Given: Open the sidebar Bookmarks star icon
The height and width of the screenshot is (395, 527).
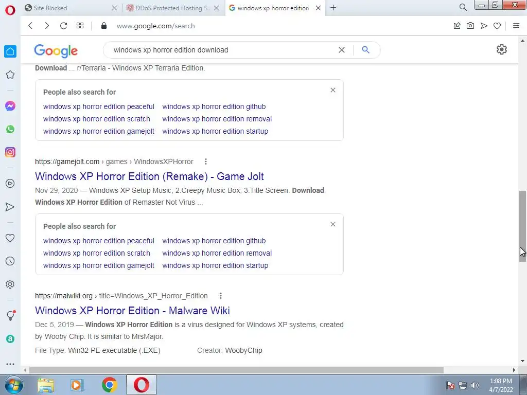Looking at the screenshot, I should pos(10,75).
